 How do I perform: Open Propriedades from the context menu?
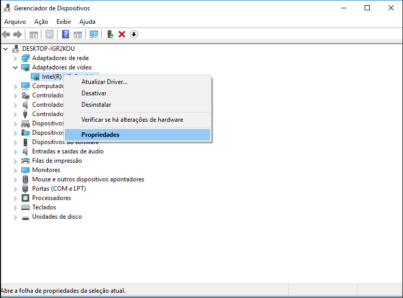point(137,135)
